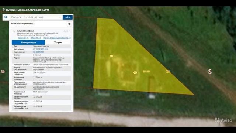Viewport: 236px width, 133px height.
Task: Click the date value 13.07.2018
Action: pyautogui.click(x=38, y=106)
